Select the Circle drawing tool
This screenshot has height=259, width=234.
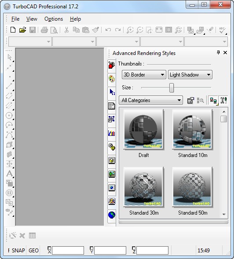click(9, 115)
